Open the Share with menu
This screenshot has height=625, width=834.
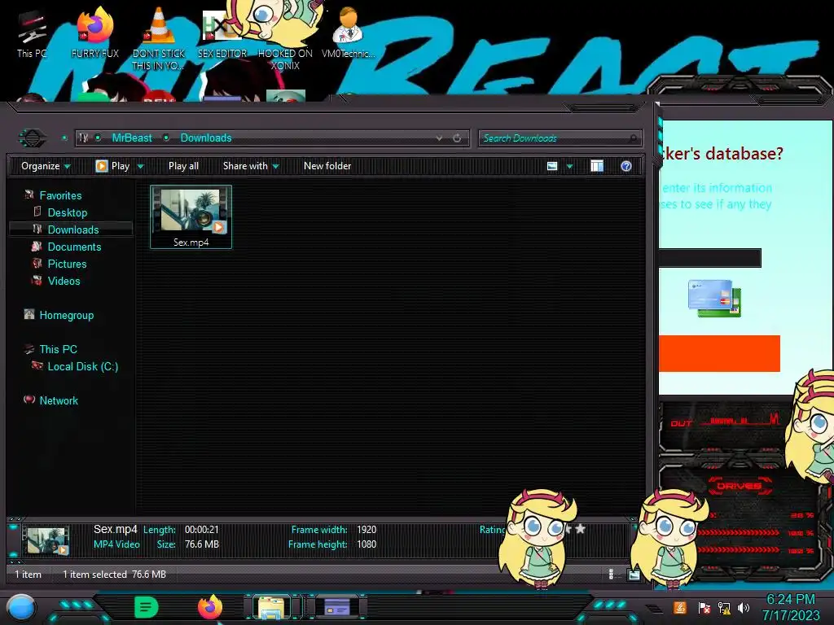251,166
